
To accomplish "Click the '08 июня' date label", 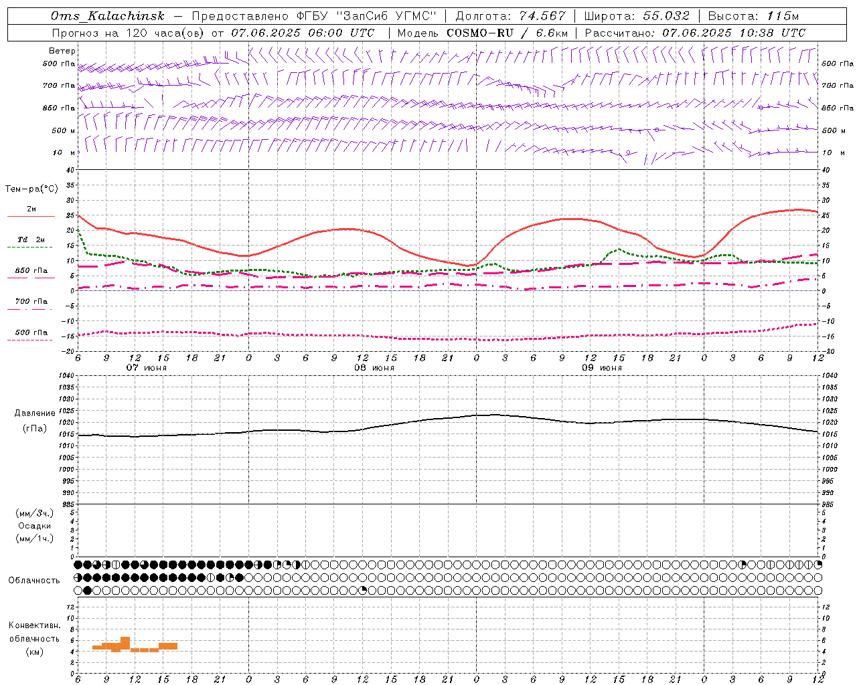I will point(374,368).
